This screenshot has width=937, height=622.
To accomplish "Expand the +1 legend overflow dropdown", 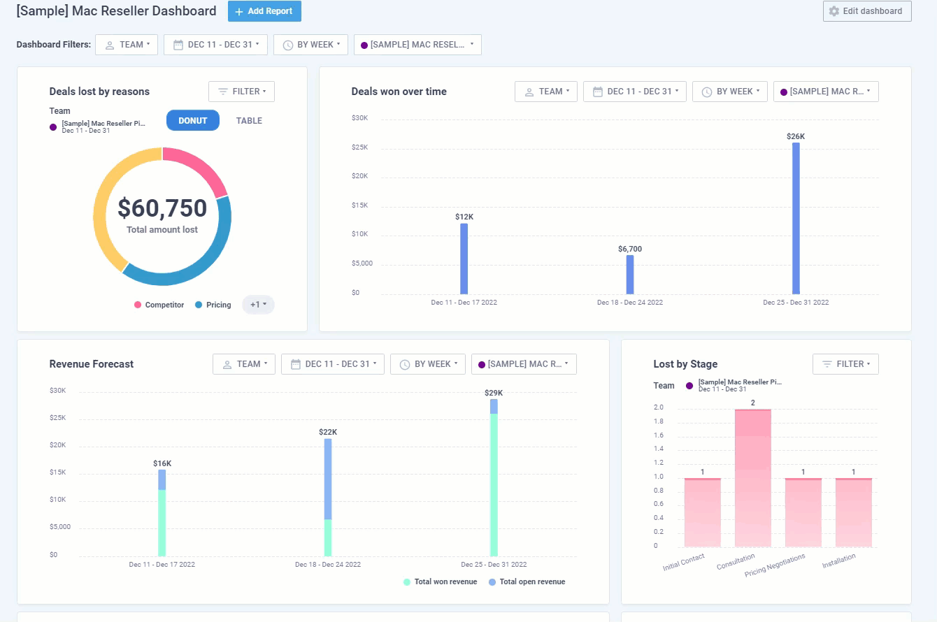I will (x=258, y=305).
